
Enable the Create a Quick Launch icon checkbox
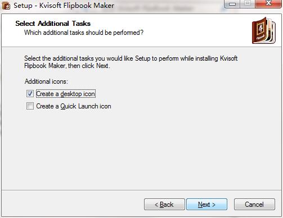(x=30, y=106)
